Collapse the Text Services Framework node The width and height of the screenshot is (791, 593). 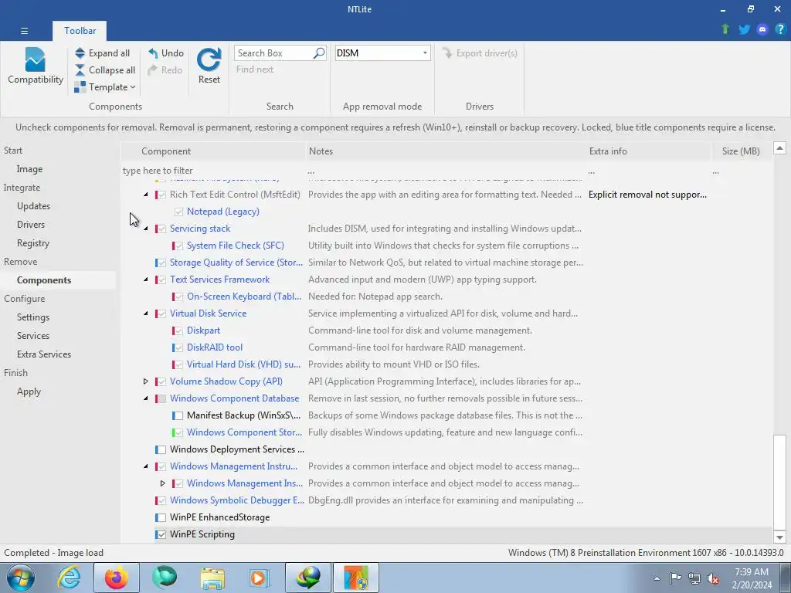coord(146,280)
